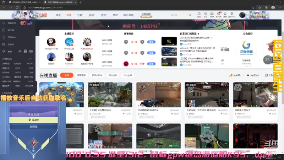Click the search magnifier icon
284x160 pixels.
click(x=190, y=15)
